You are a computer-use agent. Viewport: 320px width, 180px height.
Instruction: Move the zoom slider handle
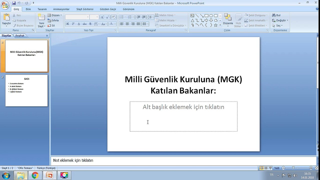pos(293,168)
